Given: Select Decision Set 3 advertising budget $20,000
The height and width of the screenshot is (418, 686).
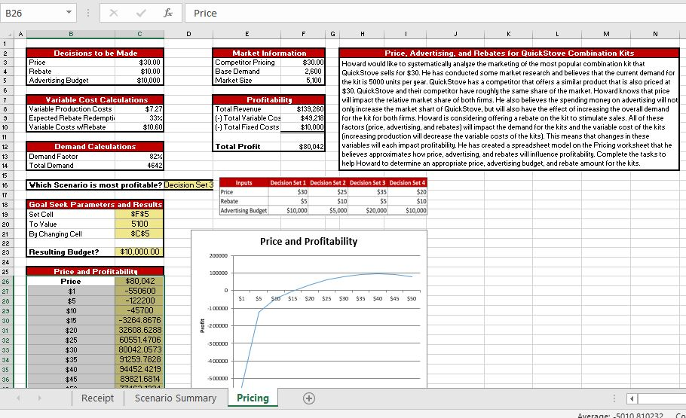Looking at the screenshot, I should [x=368, y=210].
